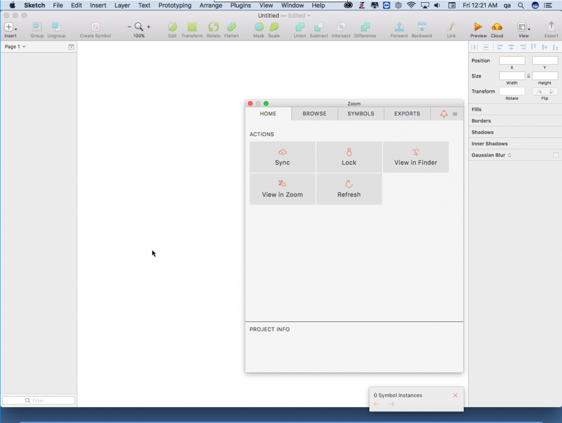Open Cloud from the toolbar
Screen dimensions: 562x423
pyautogui.click(x=497, y=30)
